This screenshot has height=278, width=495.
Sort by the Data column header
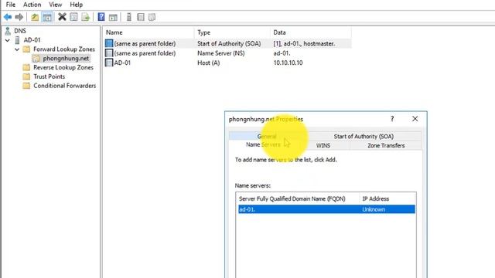(x=311, y=32)
